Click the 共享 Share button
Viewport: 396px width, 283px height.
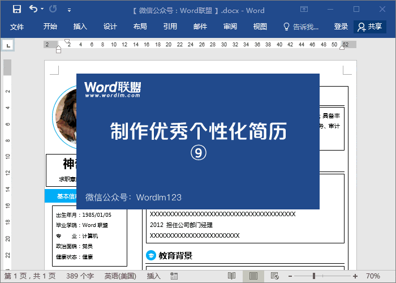tap(370, 27)
